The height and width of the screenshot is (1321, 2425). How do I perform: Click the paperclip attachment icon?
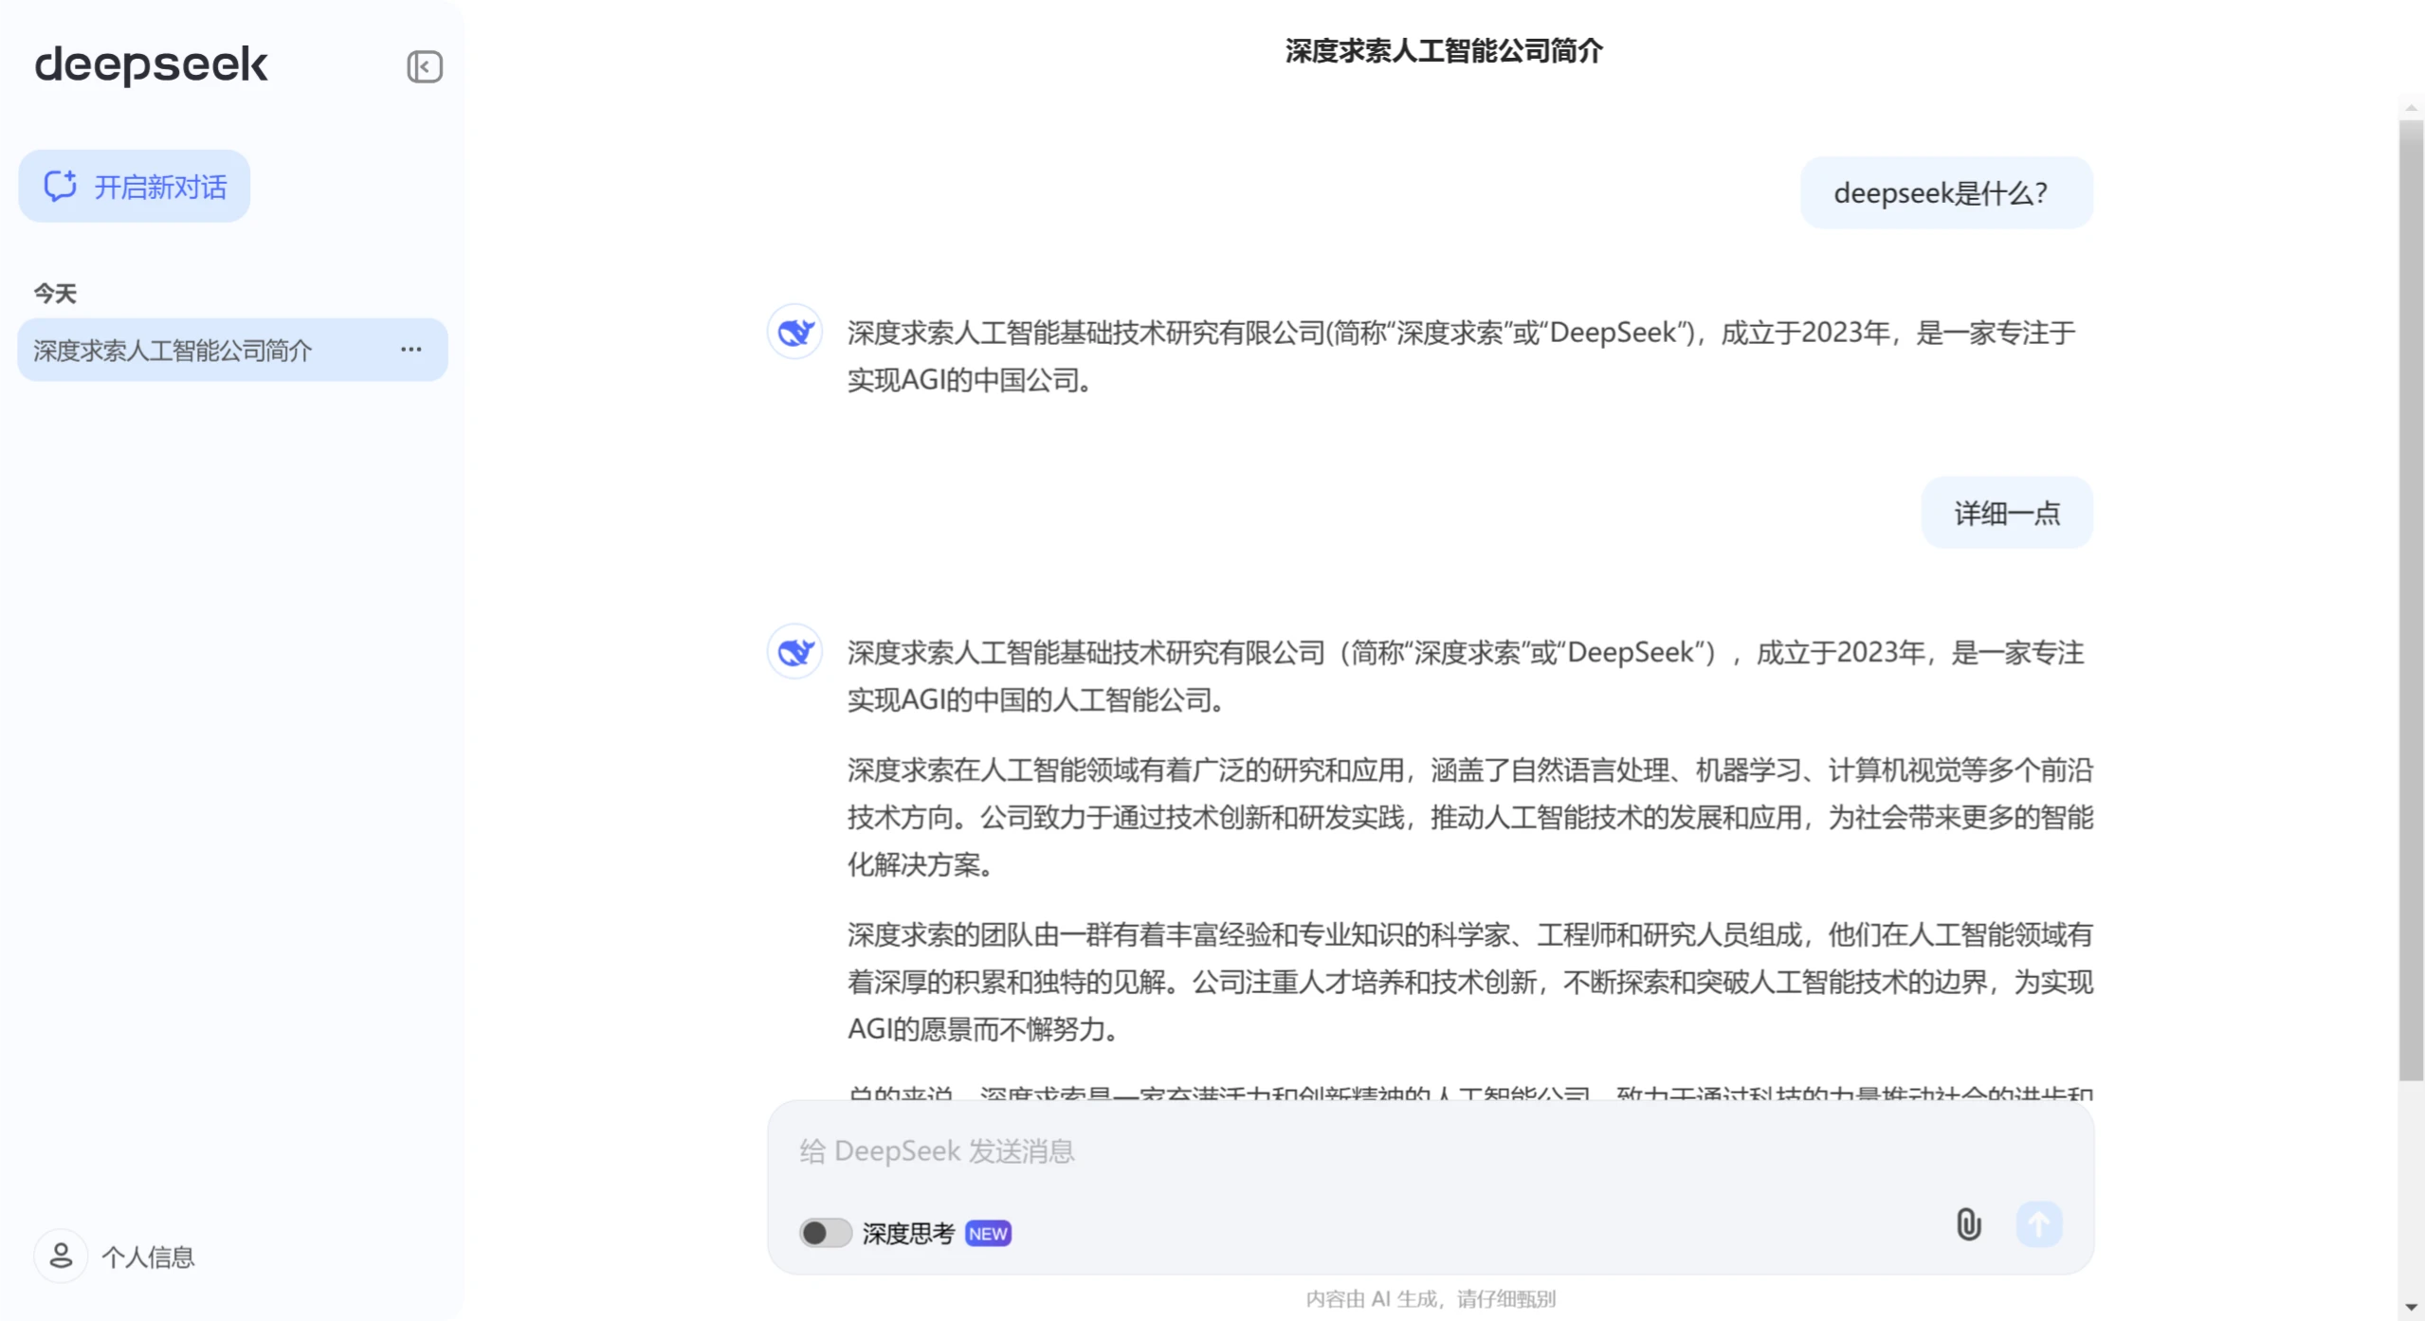(1968, 1224)
